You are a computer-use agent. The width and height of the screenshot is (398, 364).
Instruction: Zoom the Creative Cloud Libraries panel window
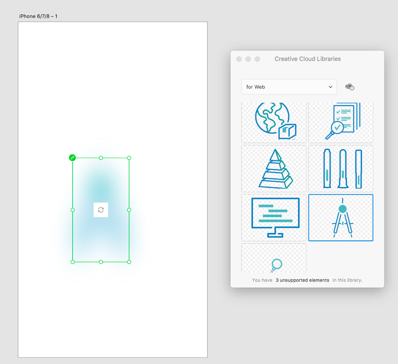pos(257,59)
